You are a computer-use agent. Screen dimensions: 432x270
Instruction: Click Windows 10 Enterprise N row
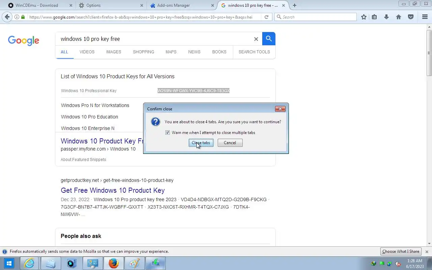[88, 128]
